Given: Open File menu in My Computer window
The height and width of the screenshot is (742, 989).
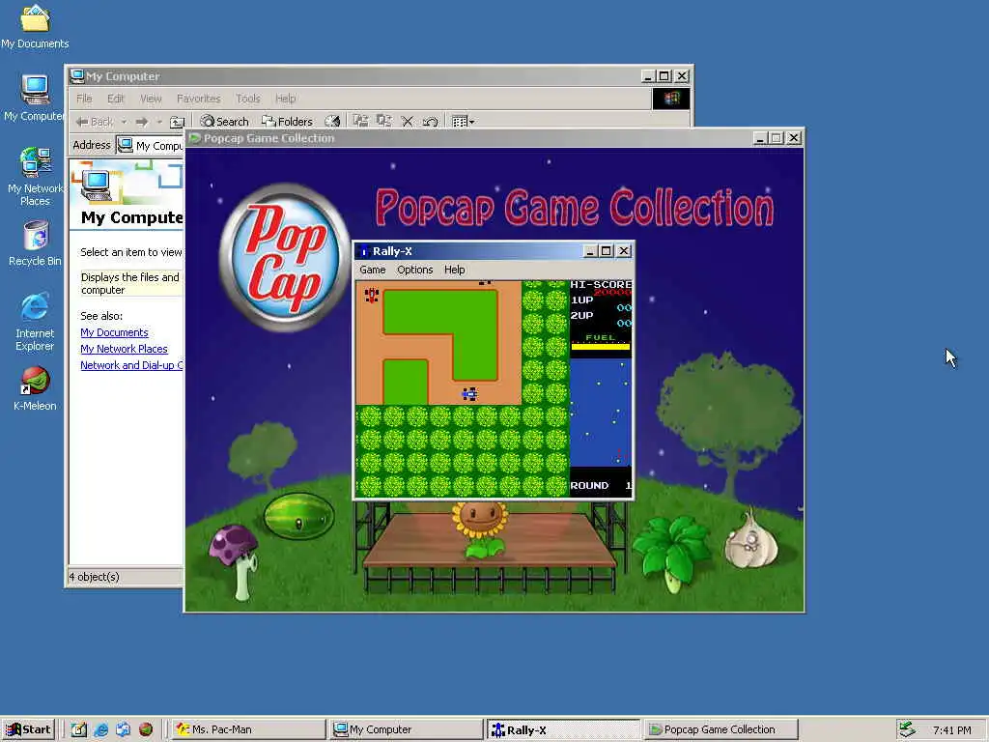Looking at the screenshot, I should (84, 99).
